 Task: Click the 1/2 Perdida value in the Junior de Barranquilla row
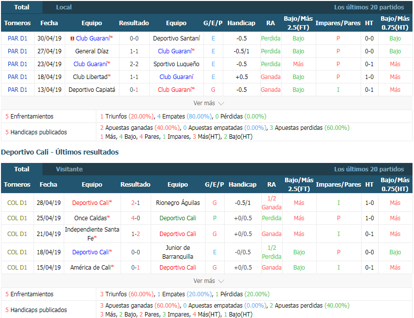point(271,252)
